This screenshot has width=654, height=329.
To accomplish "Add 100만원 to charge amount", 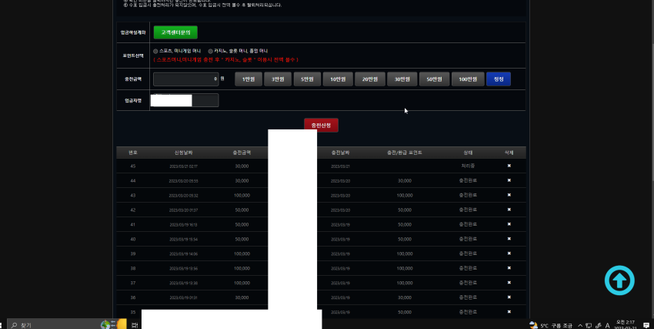I will (x=468, y=79).
